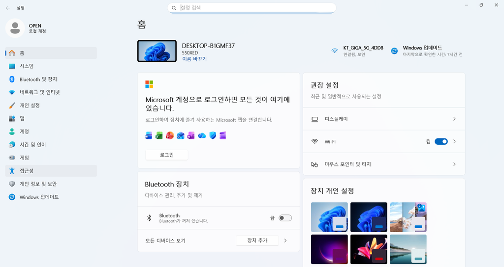Click the Windows Update sync icon in header

tap(394, 51)
